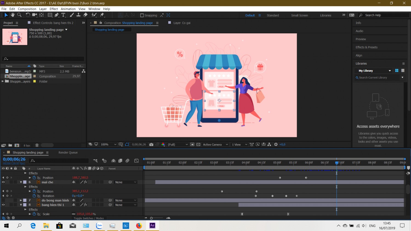Select the Eraser tool
The image size is (411, 231).
point(85,15)
